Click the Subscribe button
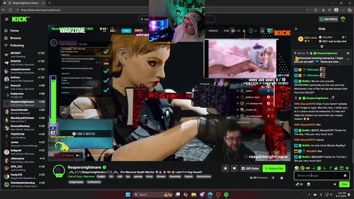The width and height of the screenshot is (354, 199). pos(274,168)
